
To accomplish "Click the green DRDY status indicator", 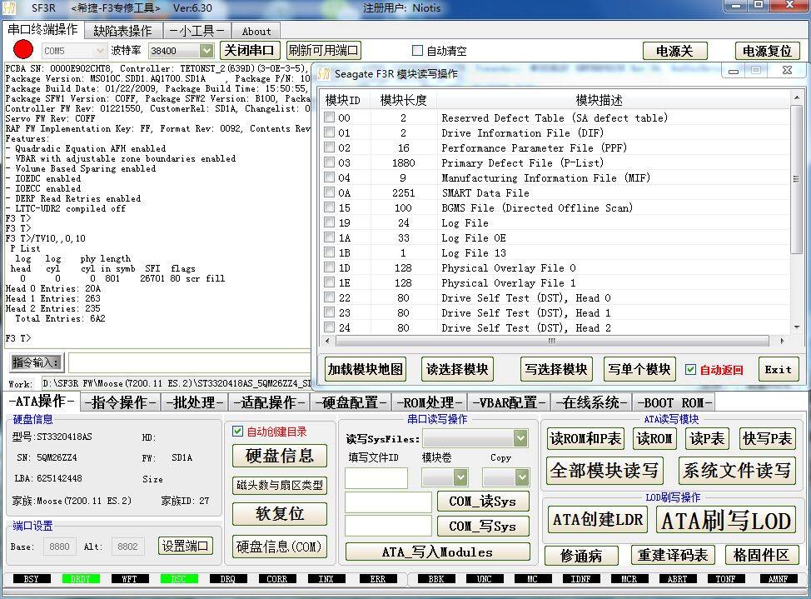I will pyautogui.click(x=80, y=579).
